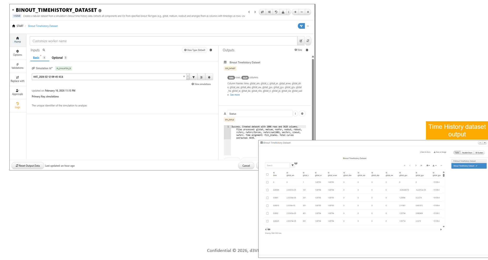Tick the checkbox for the time 0.0002 row

click(267, 213)
